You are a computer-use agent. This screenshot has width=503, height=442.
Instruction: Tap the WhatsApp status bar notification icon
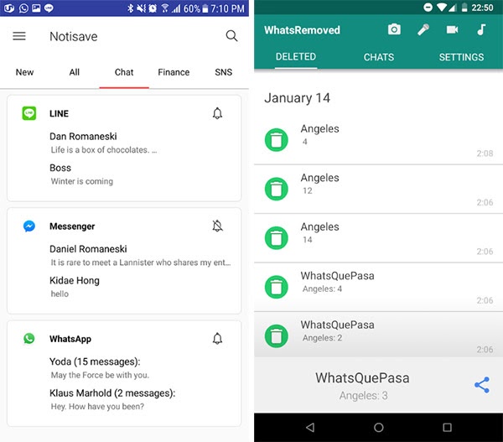coord(23,8)
